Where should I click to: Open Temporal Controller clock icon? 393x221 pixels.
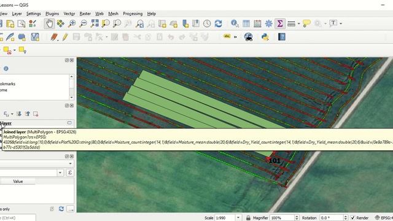207,23
